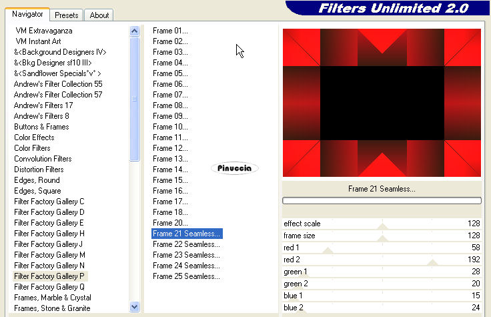Select Filter Factory Gallery M
491x317 pixels.
point(49,255)
